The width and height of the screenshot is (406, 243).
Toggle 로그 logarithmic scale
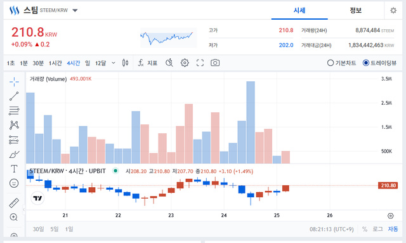tap(377, 229)
